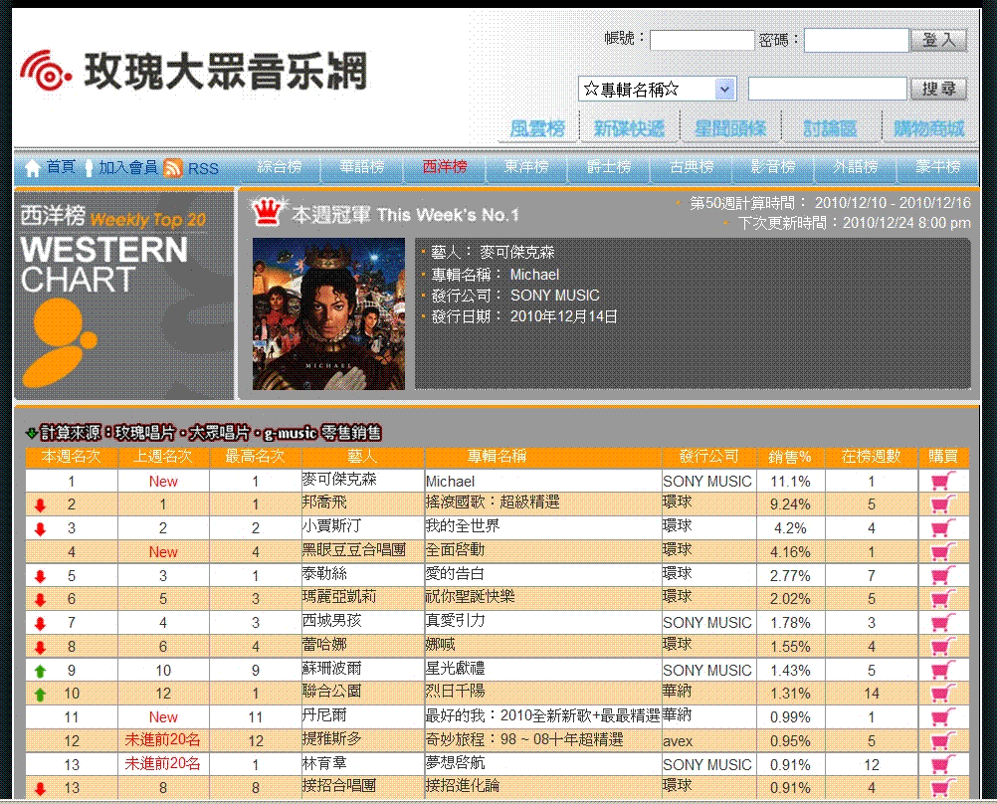This screenshot has width=997, height=804.
Task: Focus the 密碼 password input field
Action: click(857, 40)
